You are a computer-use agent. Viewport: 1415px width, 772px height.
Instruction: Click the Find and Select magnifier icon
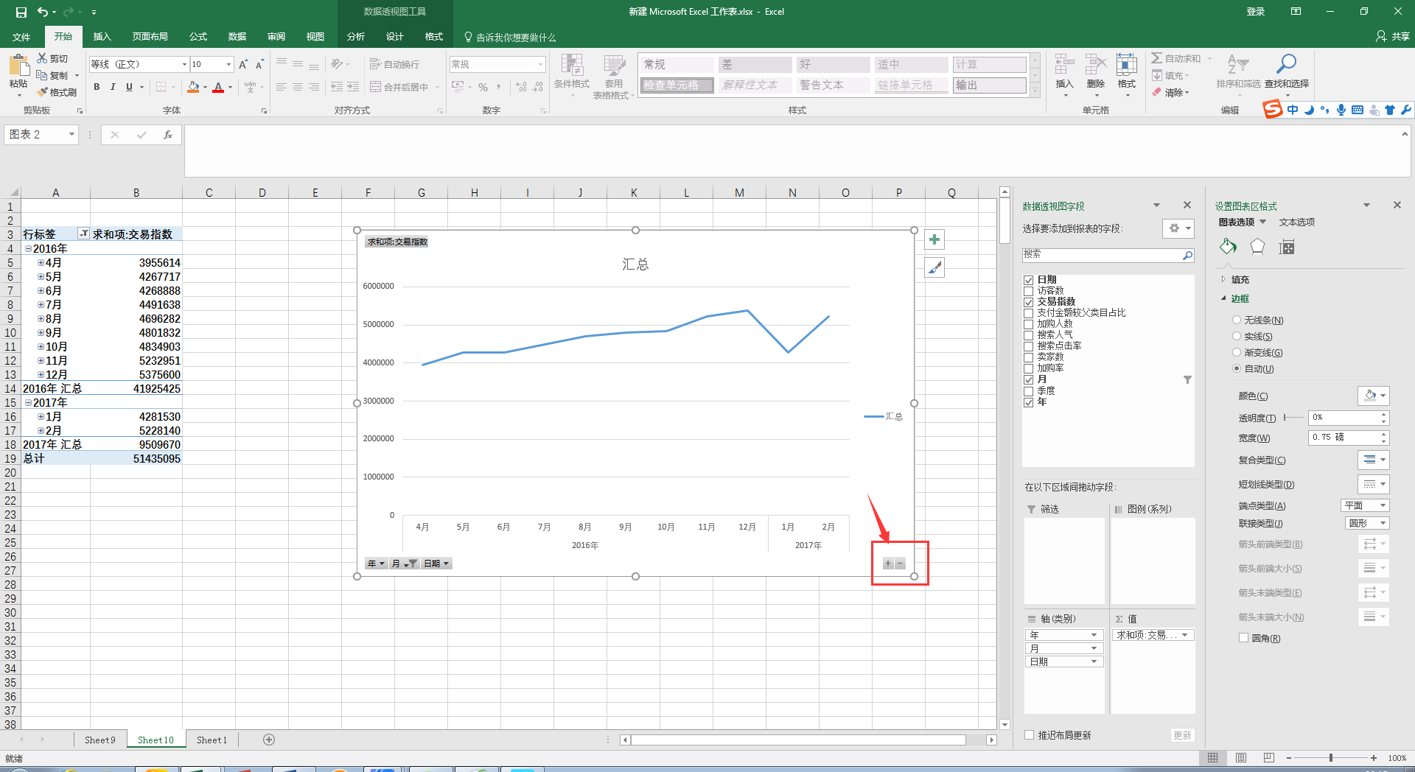pyautogui.click(x=1286, y=65)
